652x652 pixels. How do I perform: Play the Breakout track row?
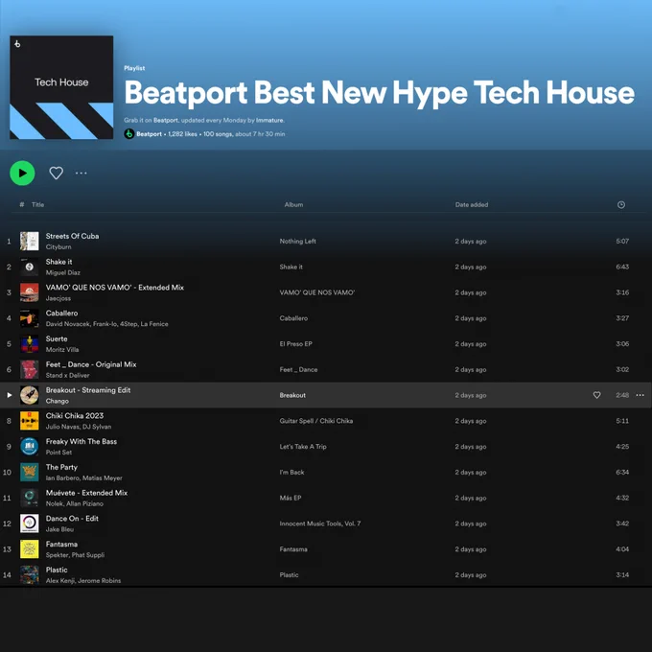click(x=10, y=395)
